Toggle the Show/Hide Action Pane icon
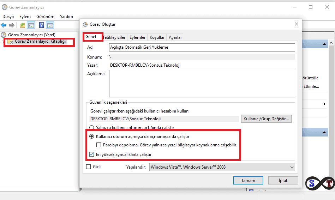The width and height of the screenshot is (335, 200). (x=50, y=25)
